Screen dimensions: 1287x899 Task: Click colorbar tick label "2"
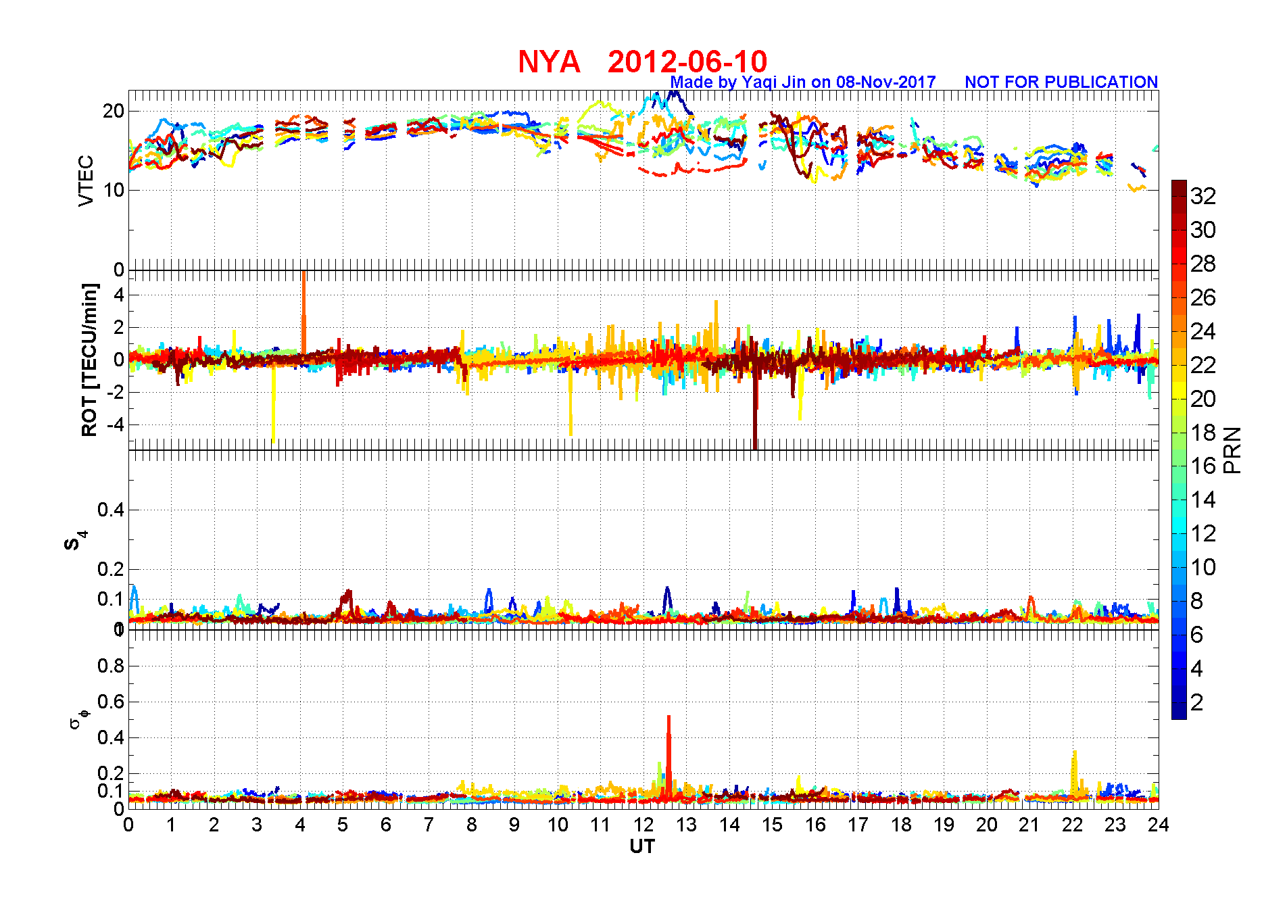(1197, 702)
